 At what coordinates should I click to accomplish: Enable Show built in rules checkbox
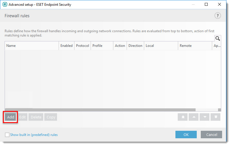(x=7, y=135)
